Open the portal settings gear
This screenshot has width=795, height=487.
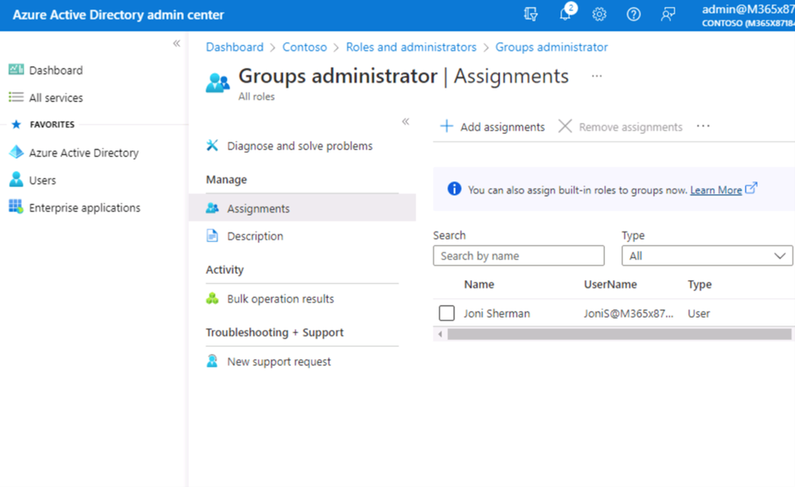click(x=599, y=14)
